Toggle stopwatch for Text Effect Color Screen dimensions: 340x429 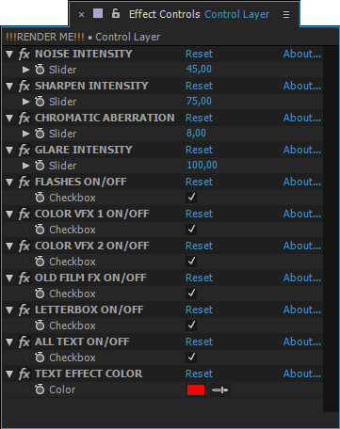point(40,389)
